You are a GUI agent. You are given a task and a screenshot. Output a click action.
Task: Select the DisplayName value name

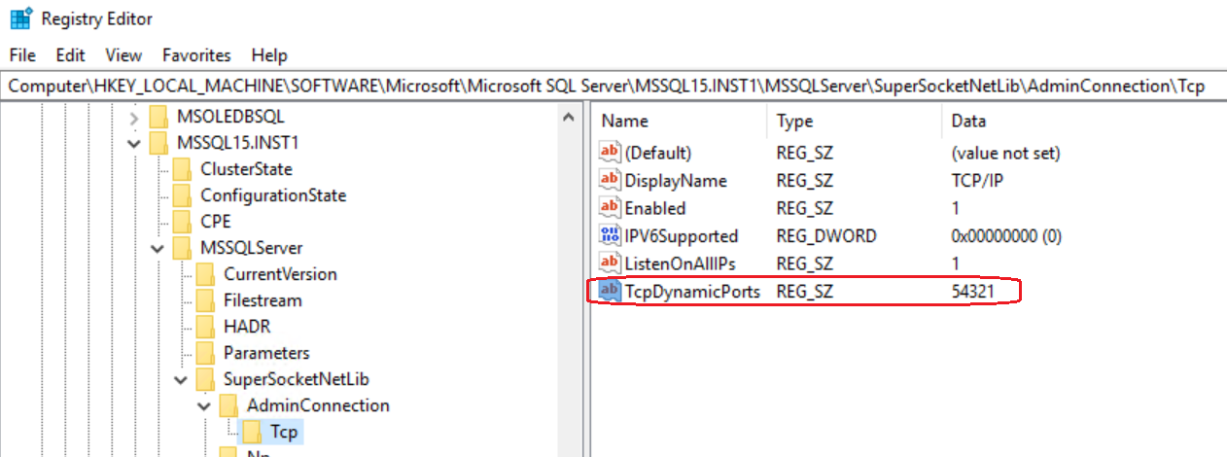coord(676,180)
